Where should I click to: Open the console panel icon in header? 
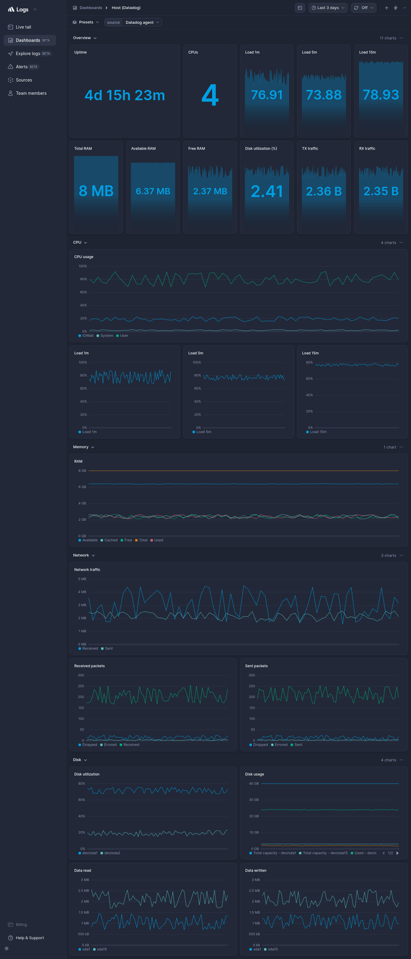click(x=300, y=8)
